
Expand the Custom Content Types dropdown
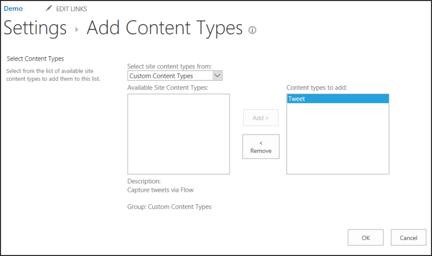pos(217,76)
